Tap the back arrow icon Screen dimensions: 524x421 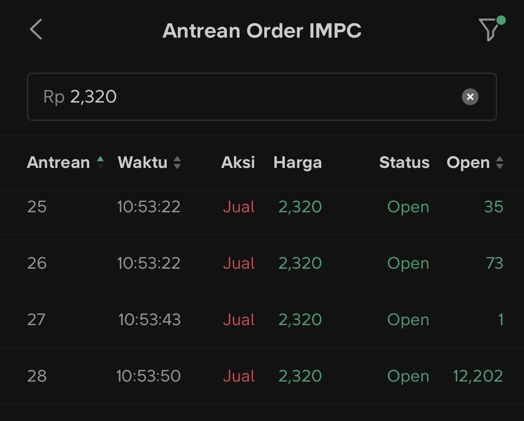coord(36,30)
